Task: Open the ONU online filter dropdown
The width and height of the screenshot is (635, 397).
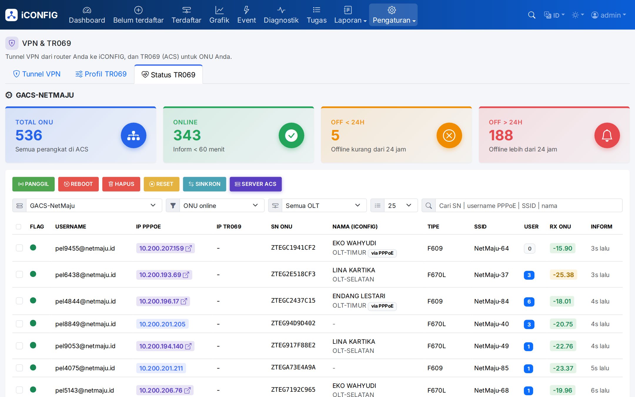Action: (222, 206)
